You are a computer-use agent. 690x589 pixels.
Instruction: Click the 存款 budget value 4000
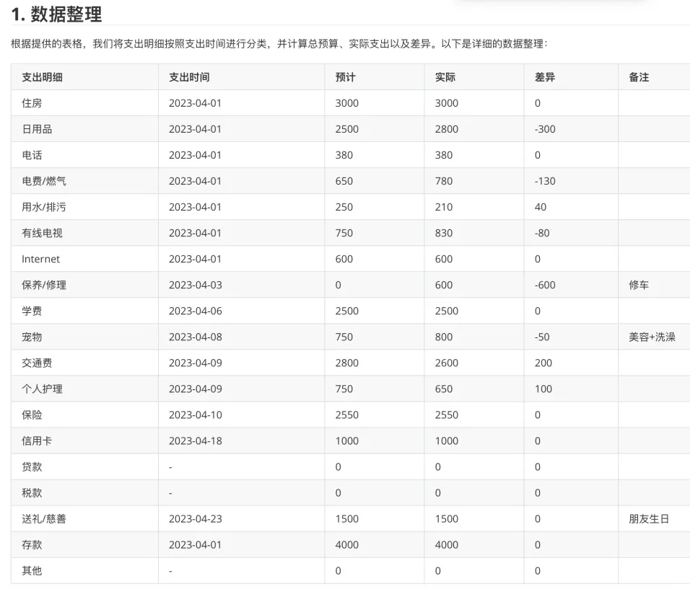click(346, 544)
